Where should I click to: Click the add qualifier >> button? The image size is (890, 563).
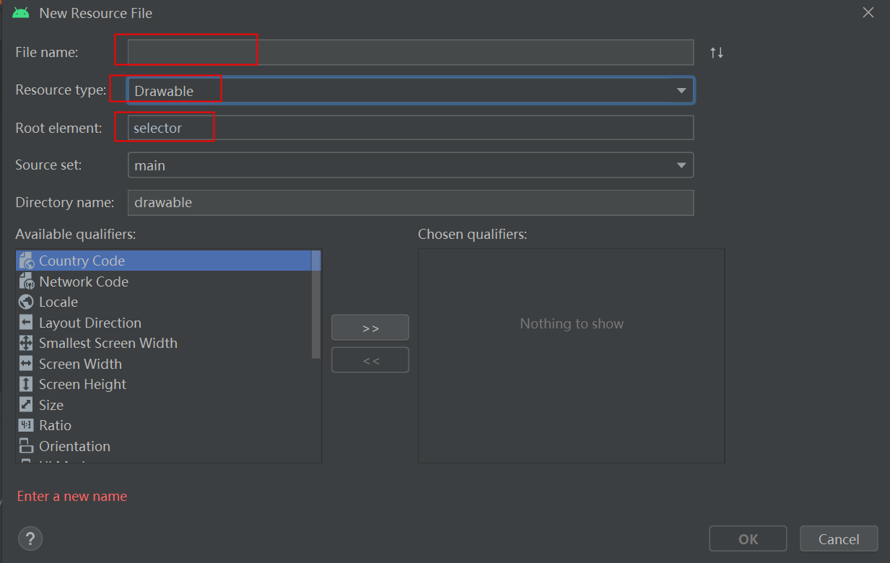click(x=370, y=327)
